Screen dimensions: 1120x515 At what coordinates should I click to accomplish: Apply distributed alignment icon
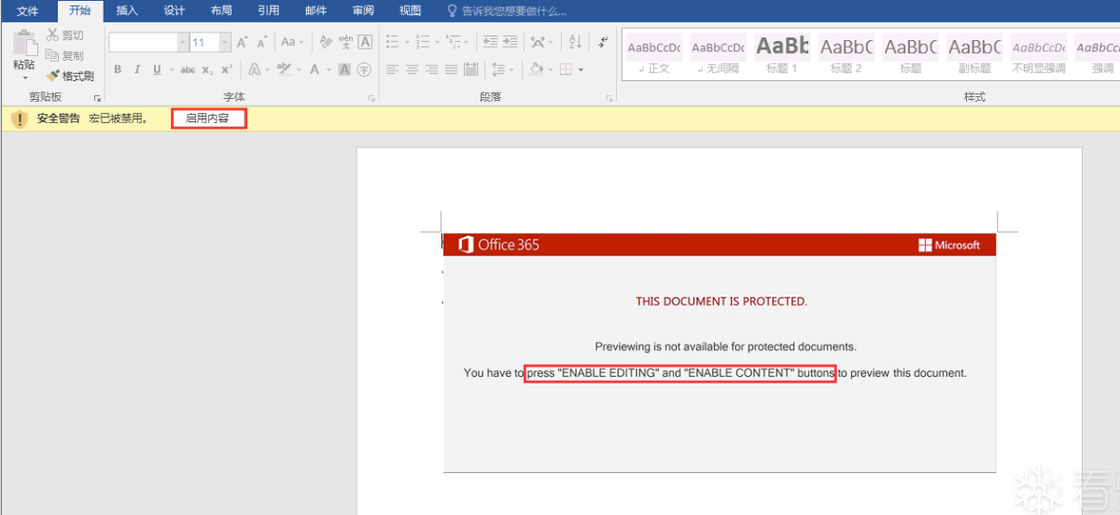[470, 69]
